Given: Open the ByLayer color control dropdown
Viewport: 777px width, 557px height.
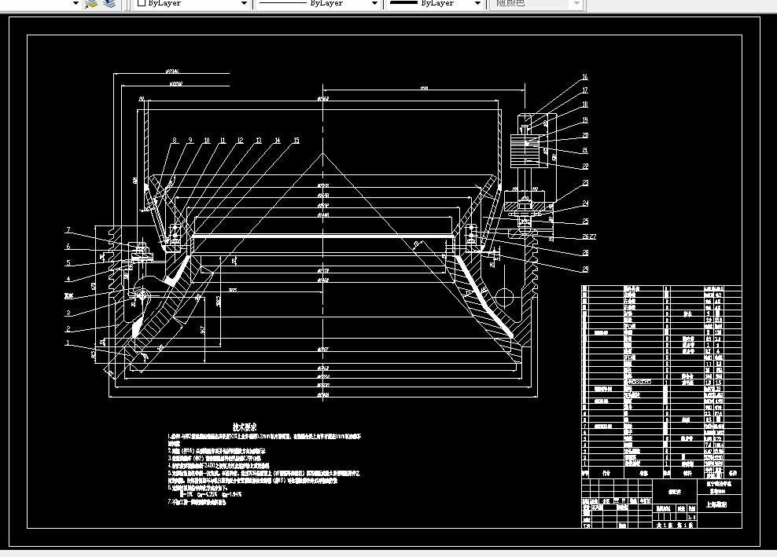Looking at the screenshot, I should tap(244, 3).
